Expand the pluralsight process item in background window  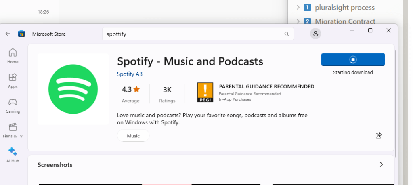(x=298, y=7)
